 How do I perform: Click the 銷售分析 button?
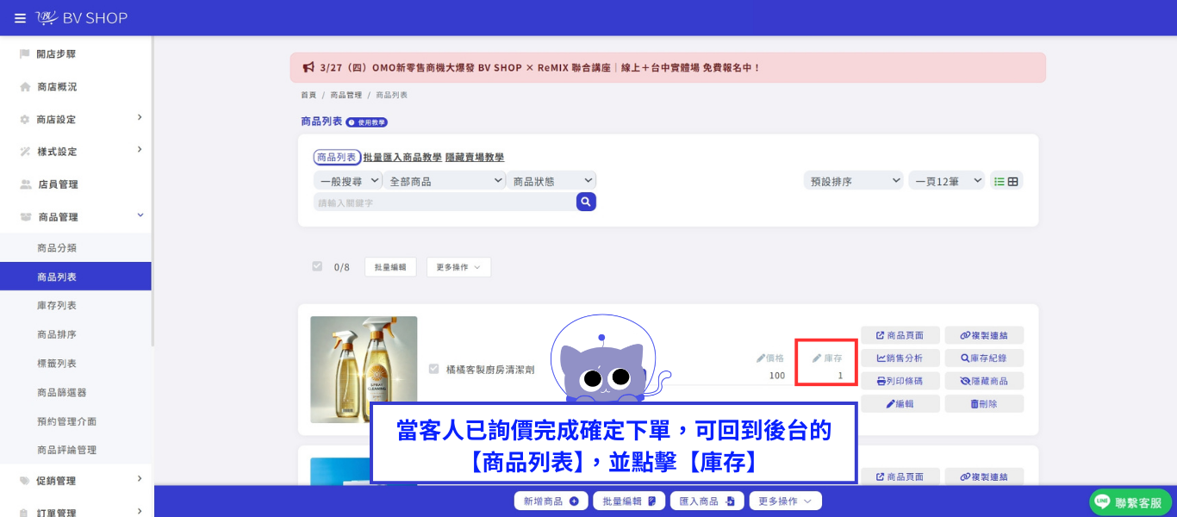(x=900, y=358)
